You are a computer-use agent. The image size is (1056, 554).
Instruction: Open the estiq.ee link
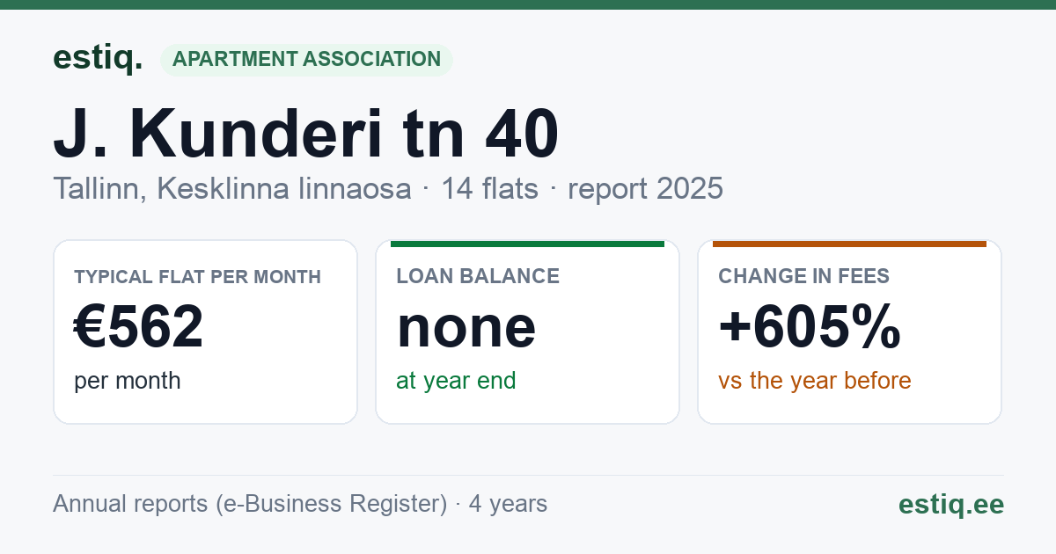950,504
